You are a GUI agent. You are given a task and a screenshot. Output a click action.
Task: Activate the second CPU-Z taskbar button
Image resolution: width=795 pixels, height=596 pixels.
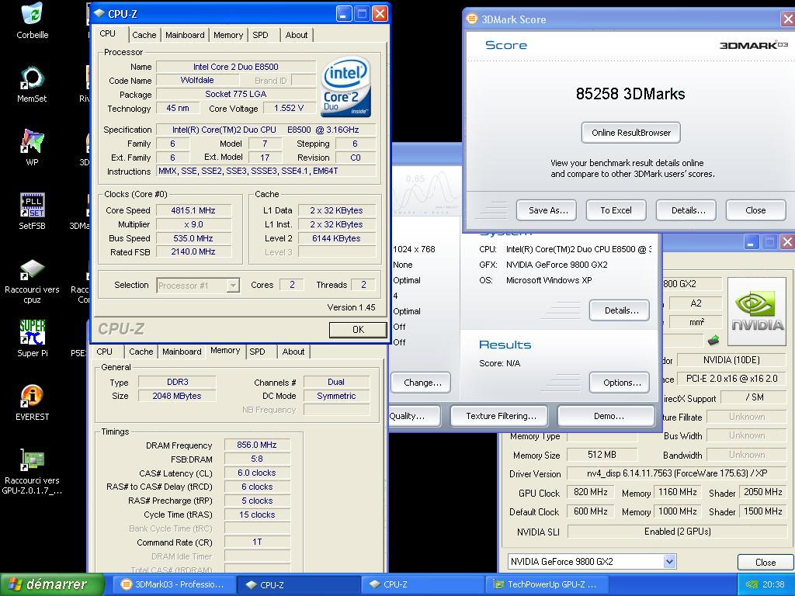coord(423,584)
